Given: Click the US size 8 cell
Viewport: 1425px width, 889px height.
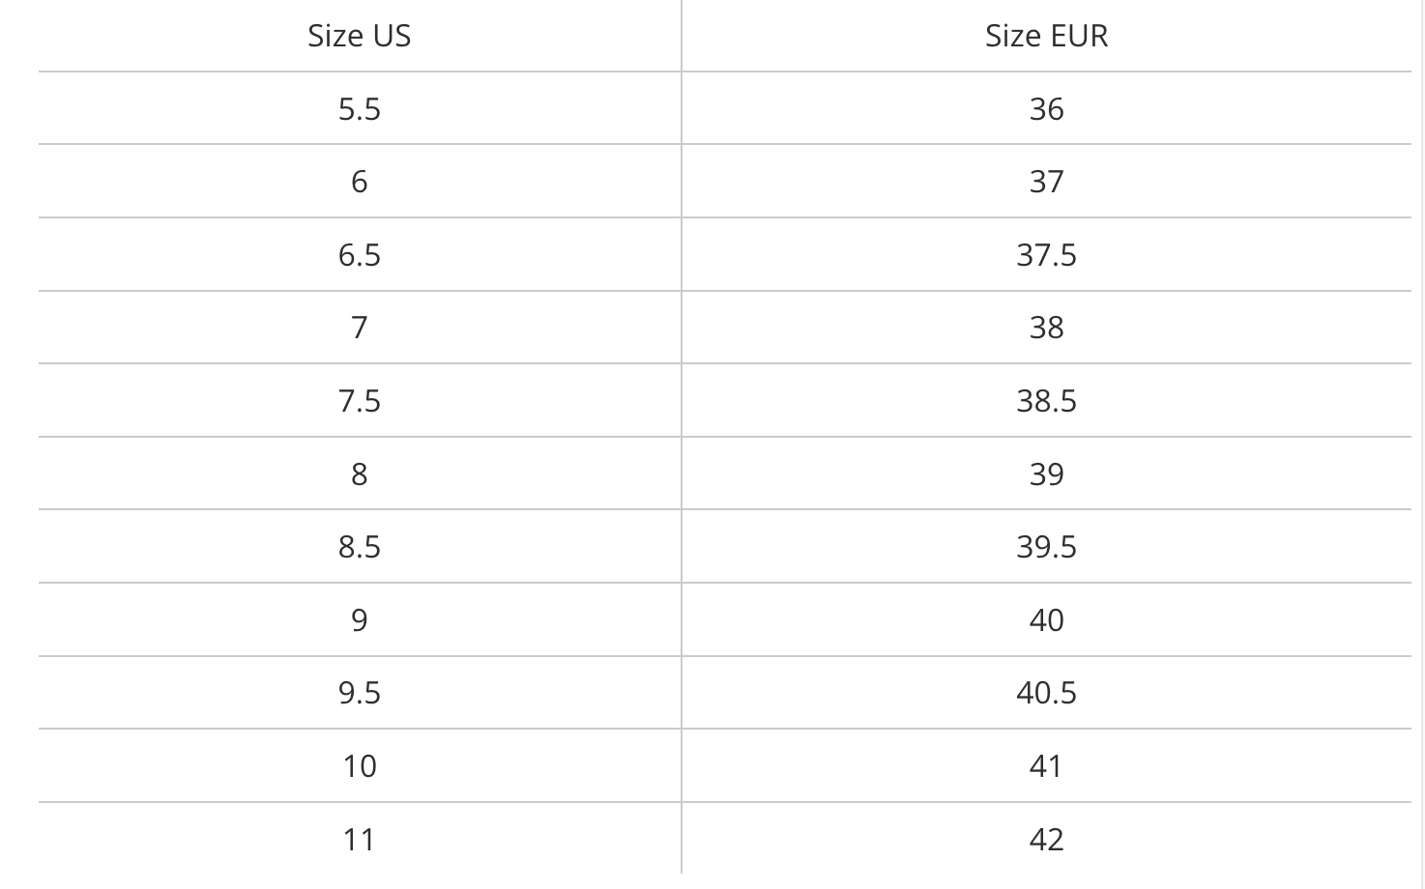Looking at the screenshot, I should [359, 474].
